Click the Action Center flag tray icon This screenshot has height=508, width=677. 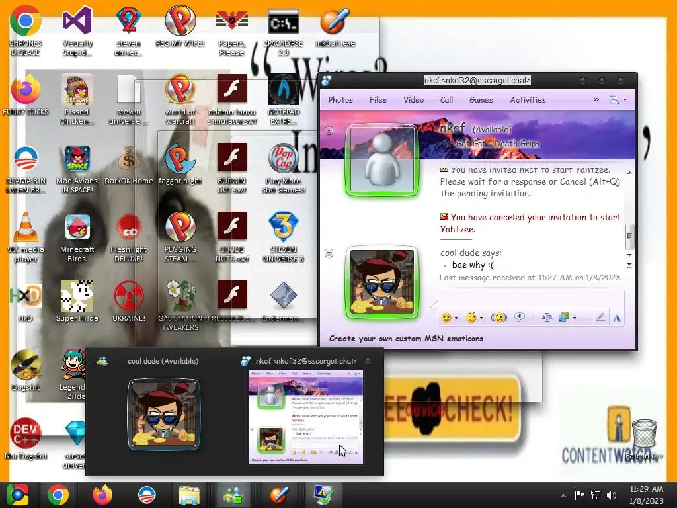click(579, 495)
